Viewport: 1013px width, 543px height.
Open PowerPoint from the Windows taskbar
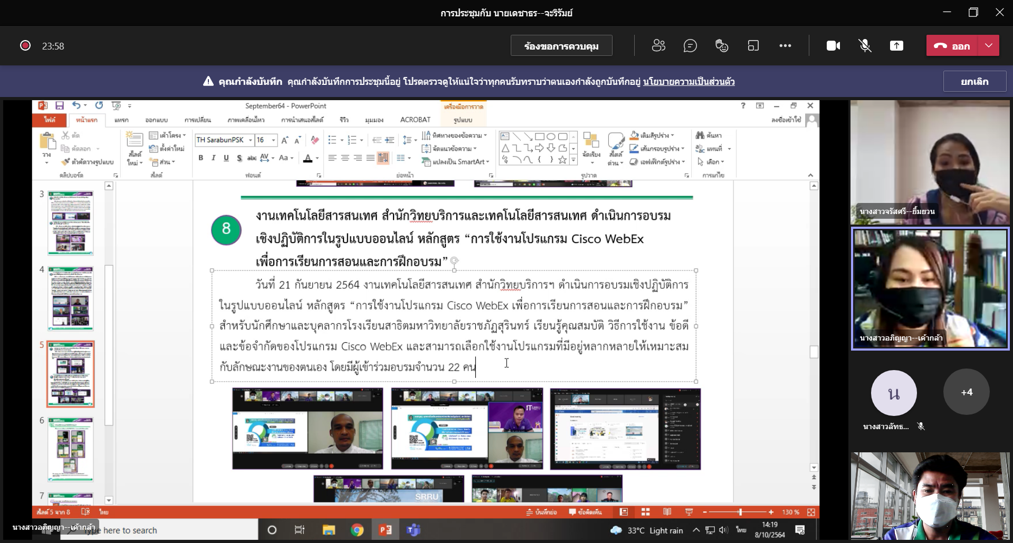(386, 530)
